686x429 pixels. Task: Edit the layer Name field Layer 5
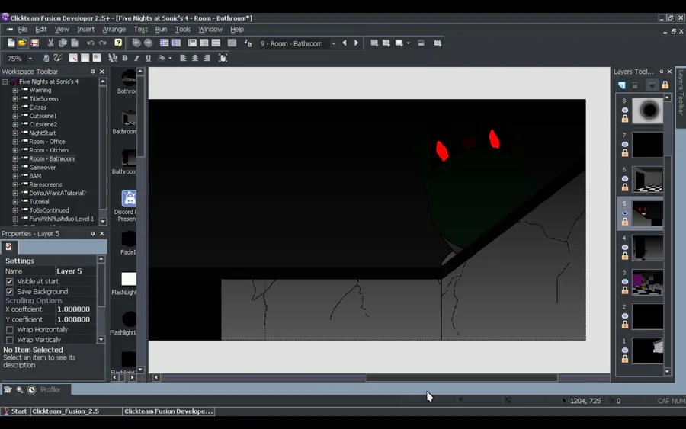[x=75, y=271]
